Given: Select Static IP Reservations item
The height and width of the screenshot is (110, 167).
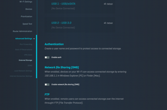Looking at the screenshot, I should coord(24,49).
